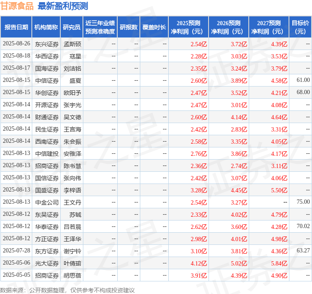
Task: Click analyst name 陈书慧
Action: coord(72,166)
